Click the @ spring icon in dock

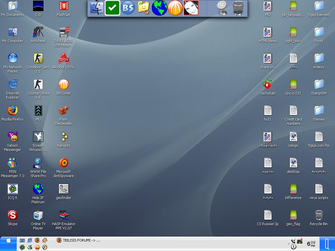[222, 8]
